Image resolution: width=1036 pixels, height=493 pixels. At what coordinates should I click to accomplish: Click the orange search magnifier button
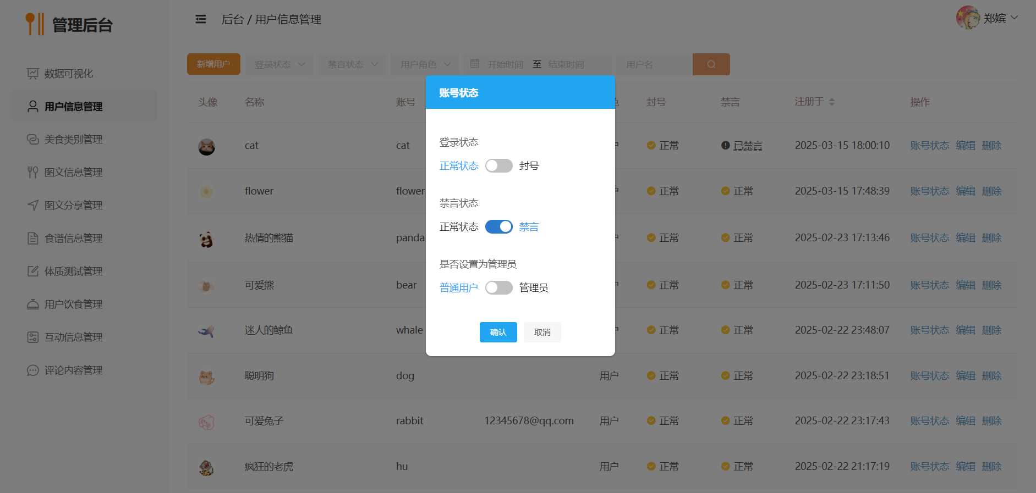tap(711, 64)
